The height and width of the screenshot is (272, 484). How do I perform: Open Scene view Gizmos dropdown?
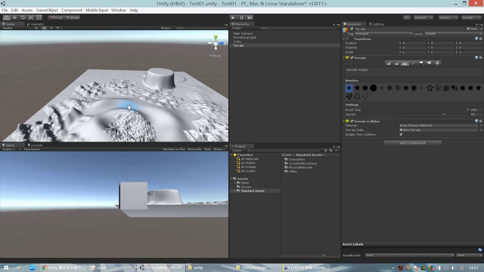(167, 28)
